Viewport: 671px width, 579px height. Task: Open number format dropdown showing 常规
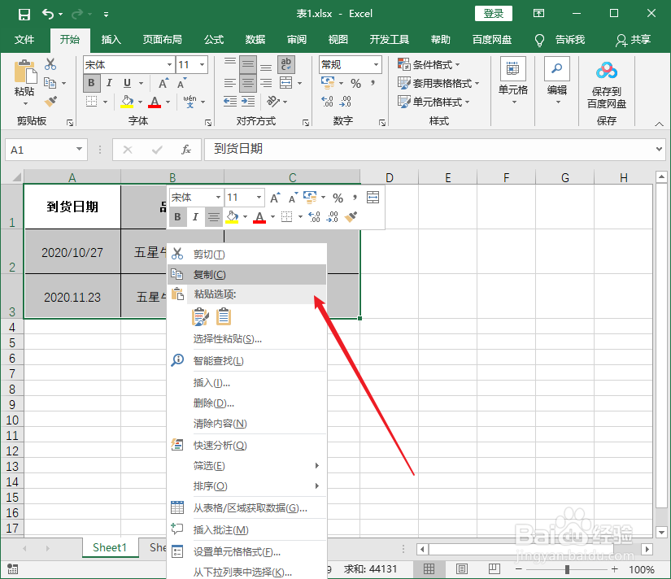[x=376, y=64]
